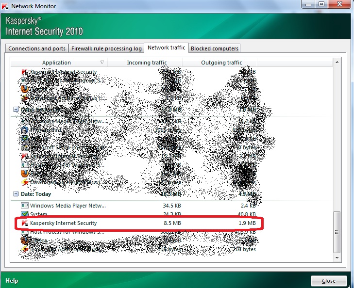Collapse the Date: Yesterday group
The height and width of the screenshot is (288, 354).
click(16, 110)
